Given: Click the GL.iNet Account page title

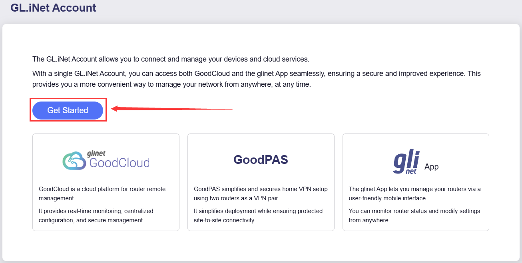Looking at the screenshot, I should [x=53, y=8].
